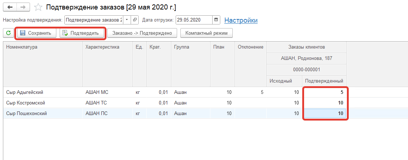
Task: Select confirmed quantity cell for Сыр Пошехонский
Action: pos(325,114)
